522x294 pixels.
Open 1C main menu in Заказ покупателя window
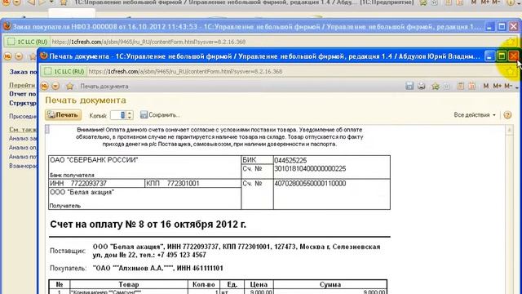(x=7, y=56)
